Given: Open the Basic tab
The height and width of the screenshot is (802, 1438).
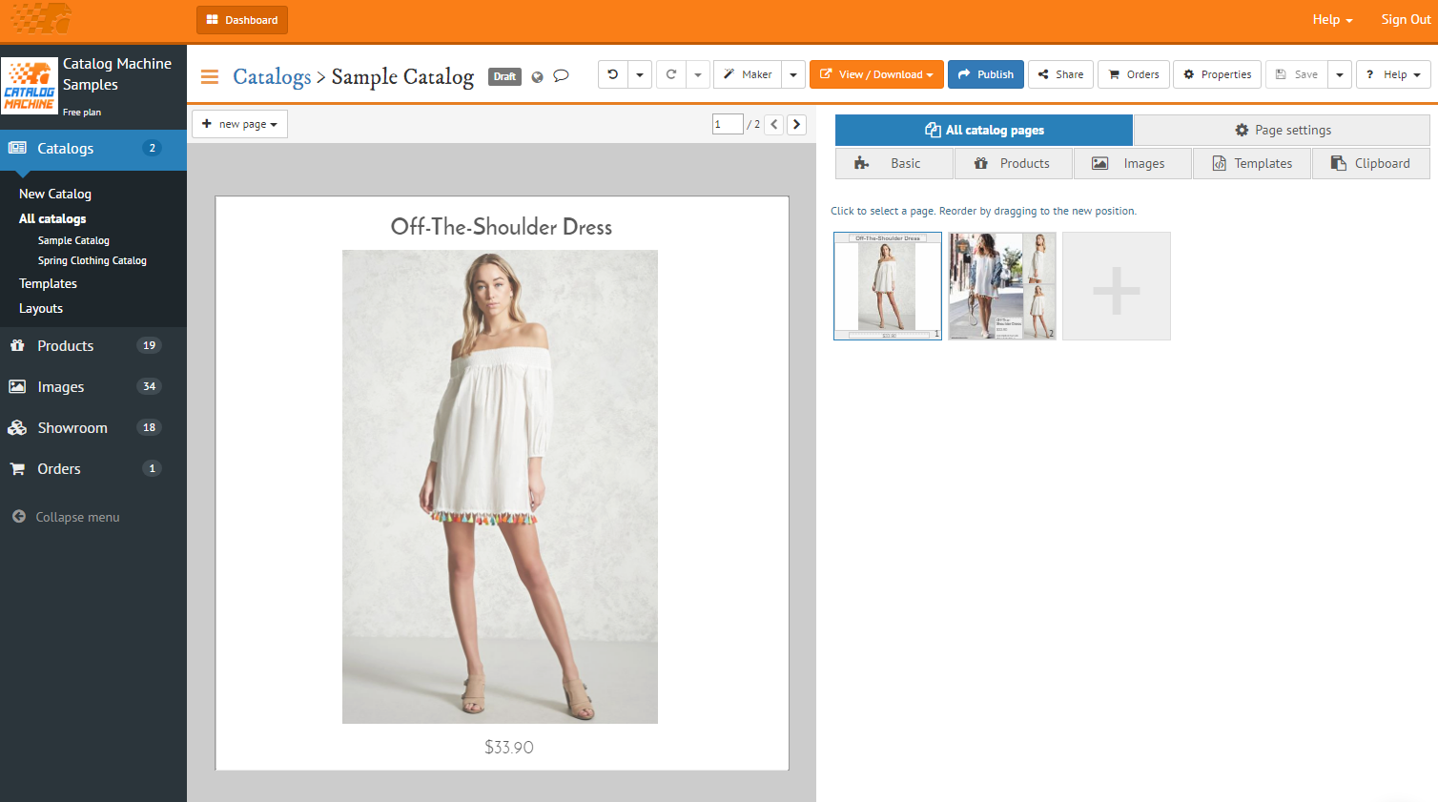Looking at the screenshot, I should point(894,163).
